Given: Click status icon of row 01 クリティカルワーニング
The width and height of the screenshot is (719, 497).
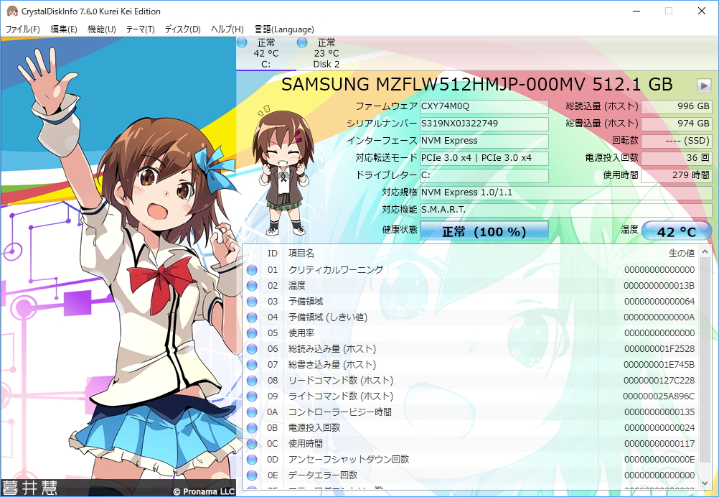Looking at the screenshot, I should coord(252,270).
